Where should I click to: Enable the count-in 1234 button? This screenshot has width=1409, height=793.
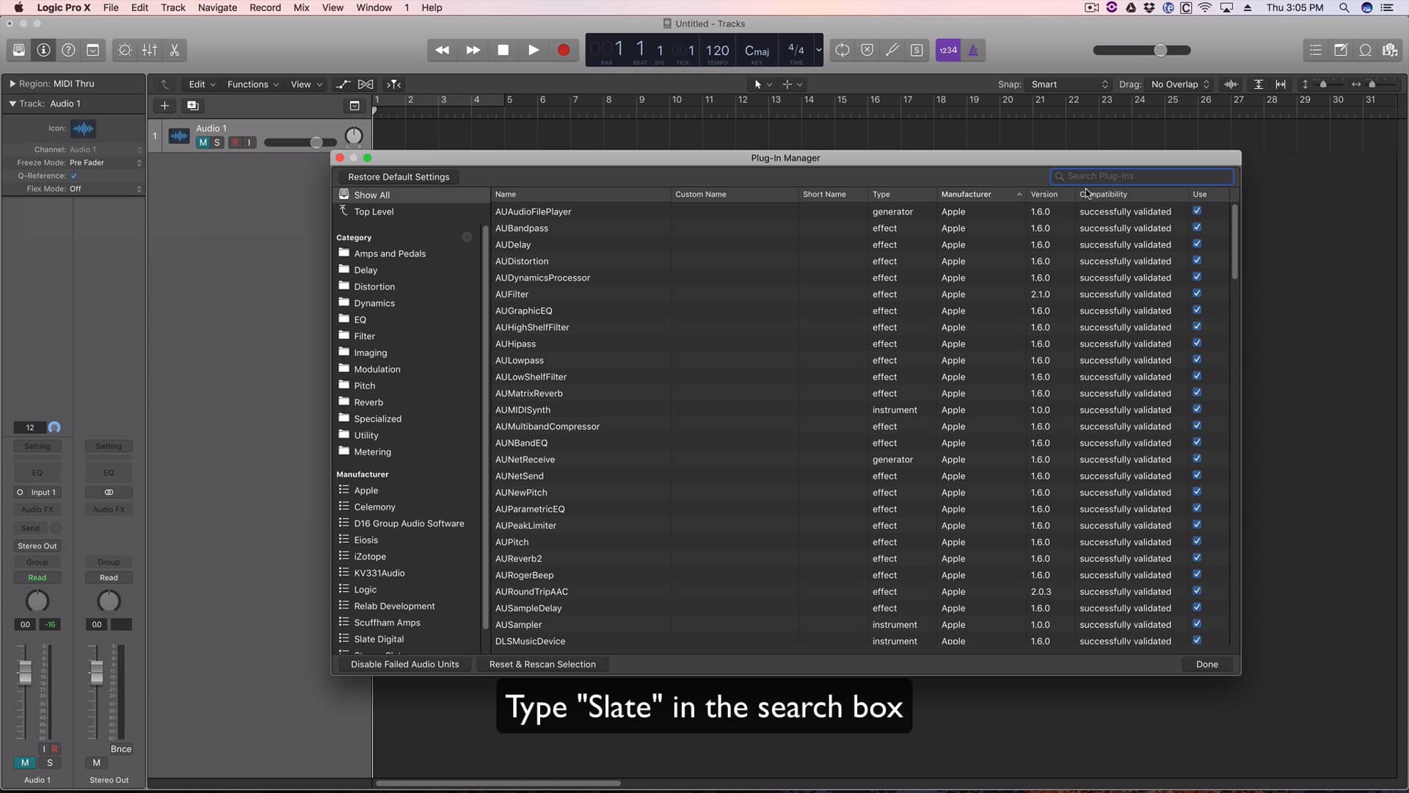[948, 50]
